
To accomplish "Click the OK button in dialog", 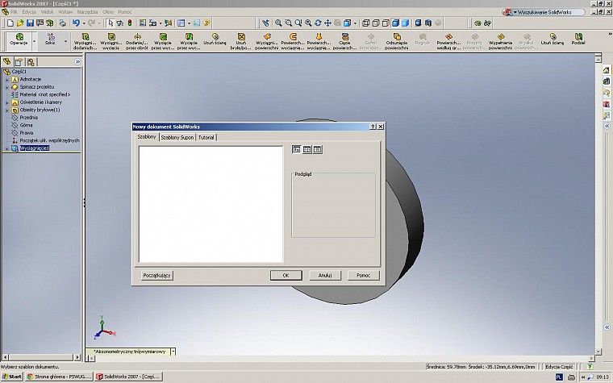I will coord(286,276).
